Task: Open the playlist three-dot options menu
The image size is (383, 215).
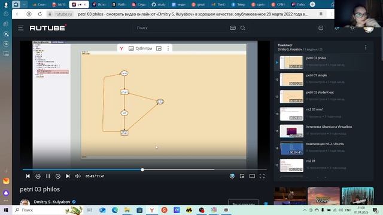Action: pyautogui.click(x=366, y=47)
